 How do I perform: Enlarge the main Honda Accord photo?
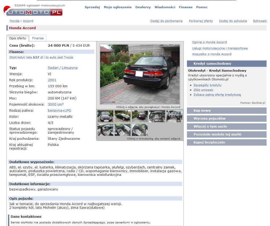[x=140, y=74]
